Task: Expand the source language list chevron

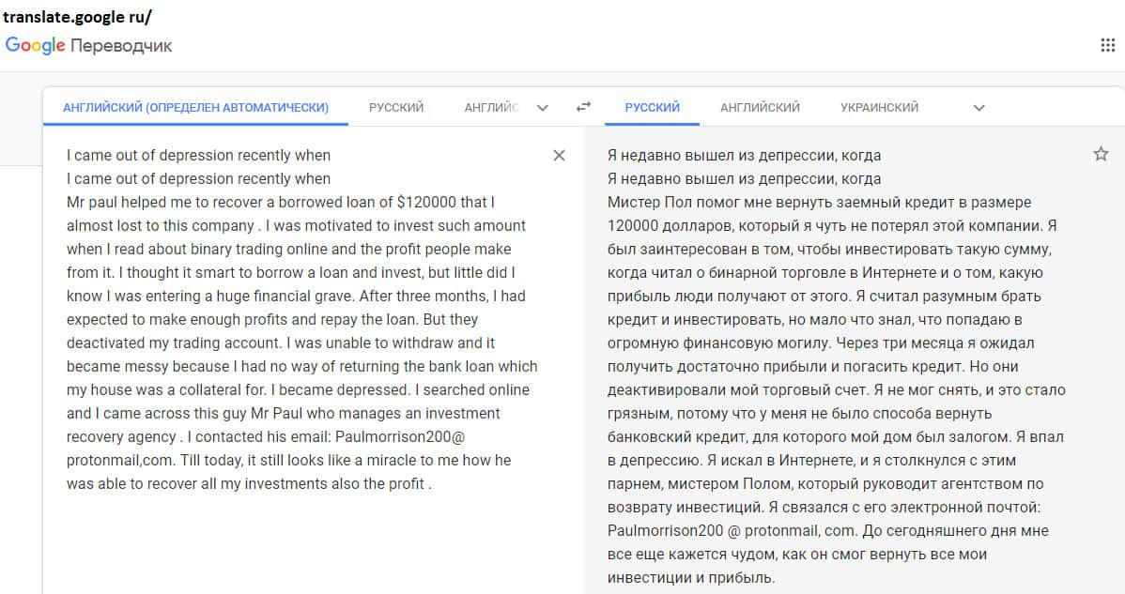Action: click(x=542, y=108)
